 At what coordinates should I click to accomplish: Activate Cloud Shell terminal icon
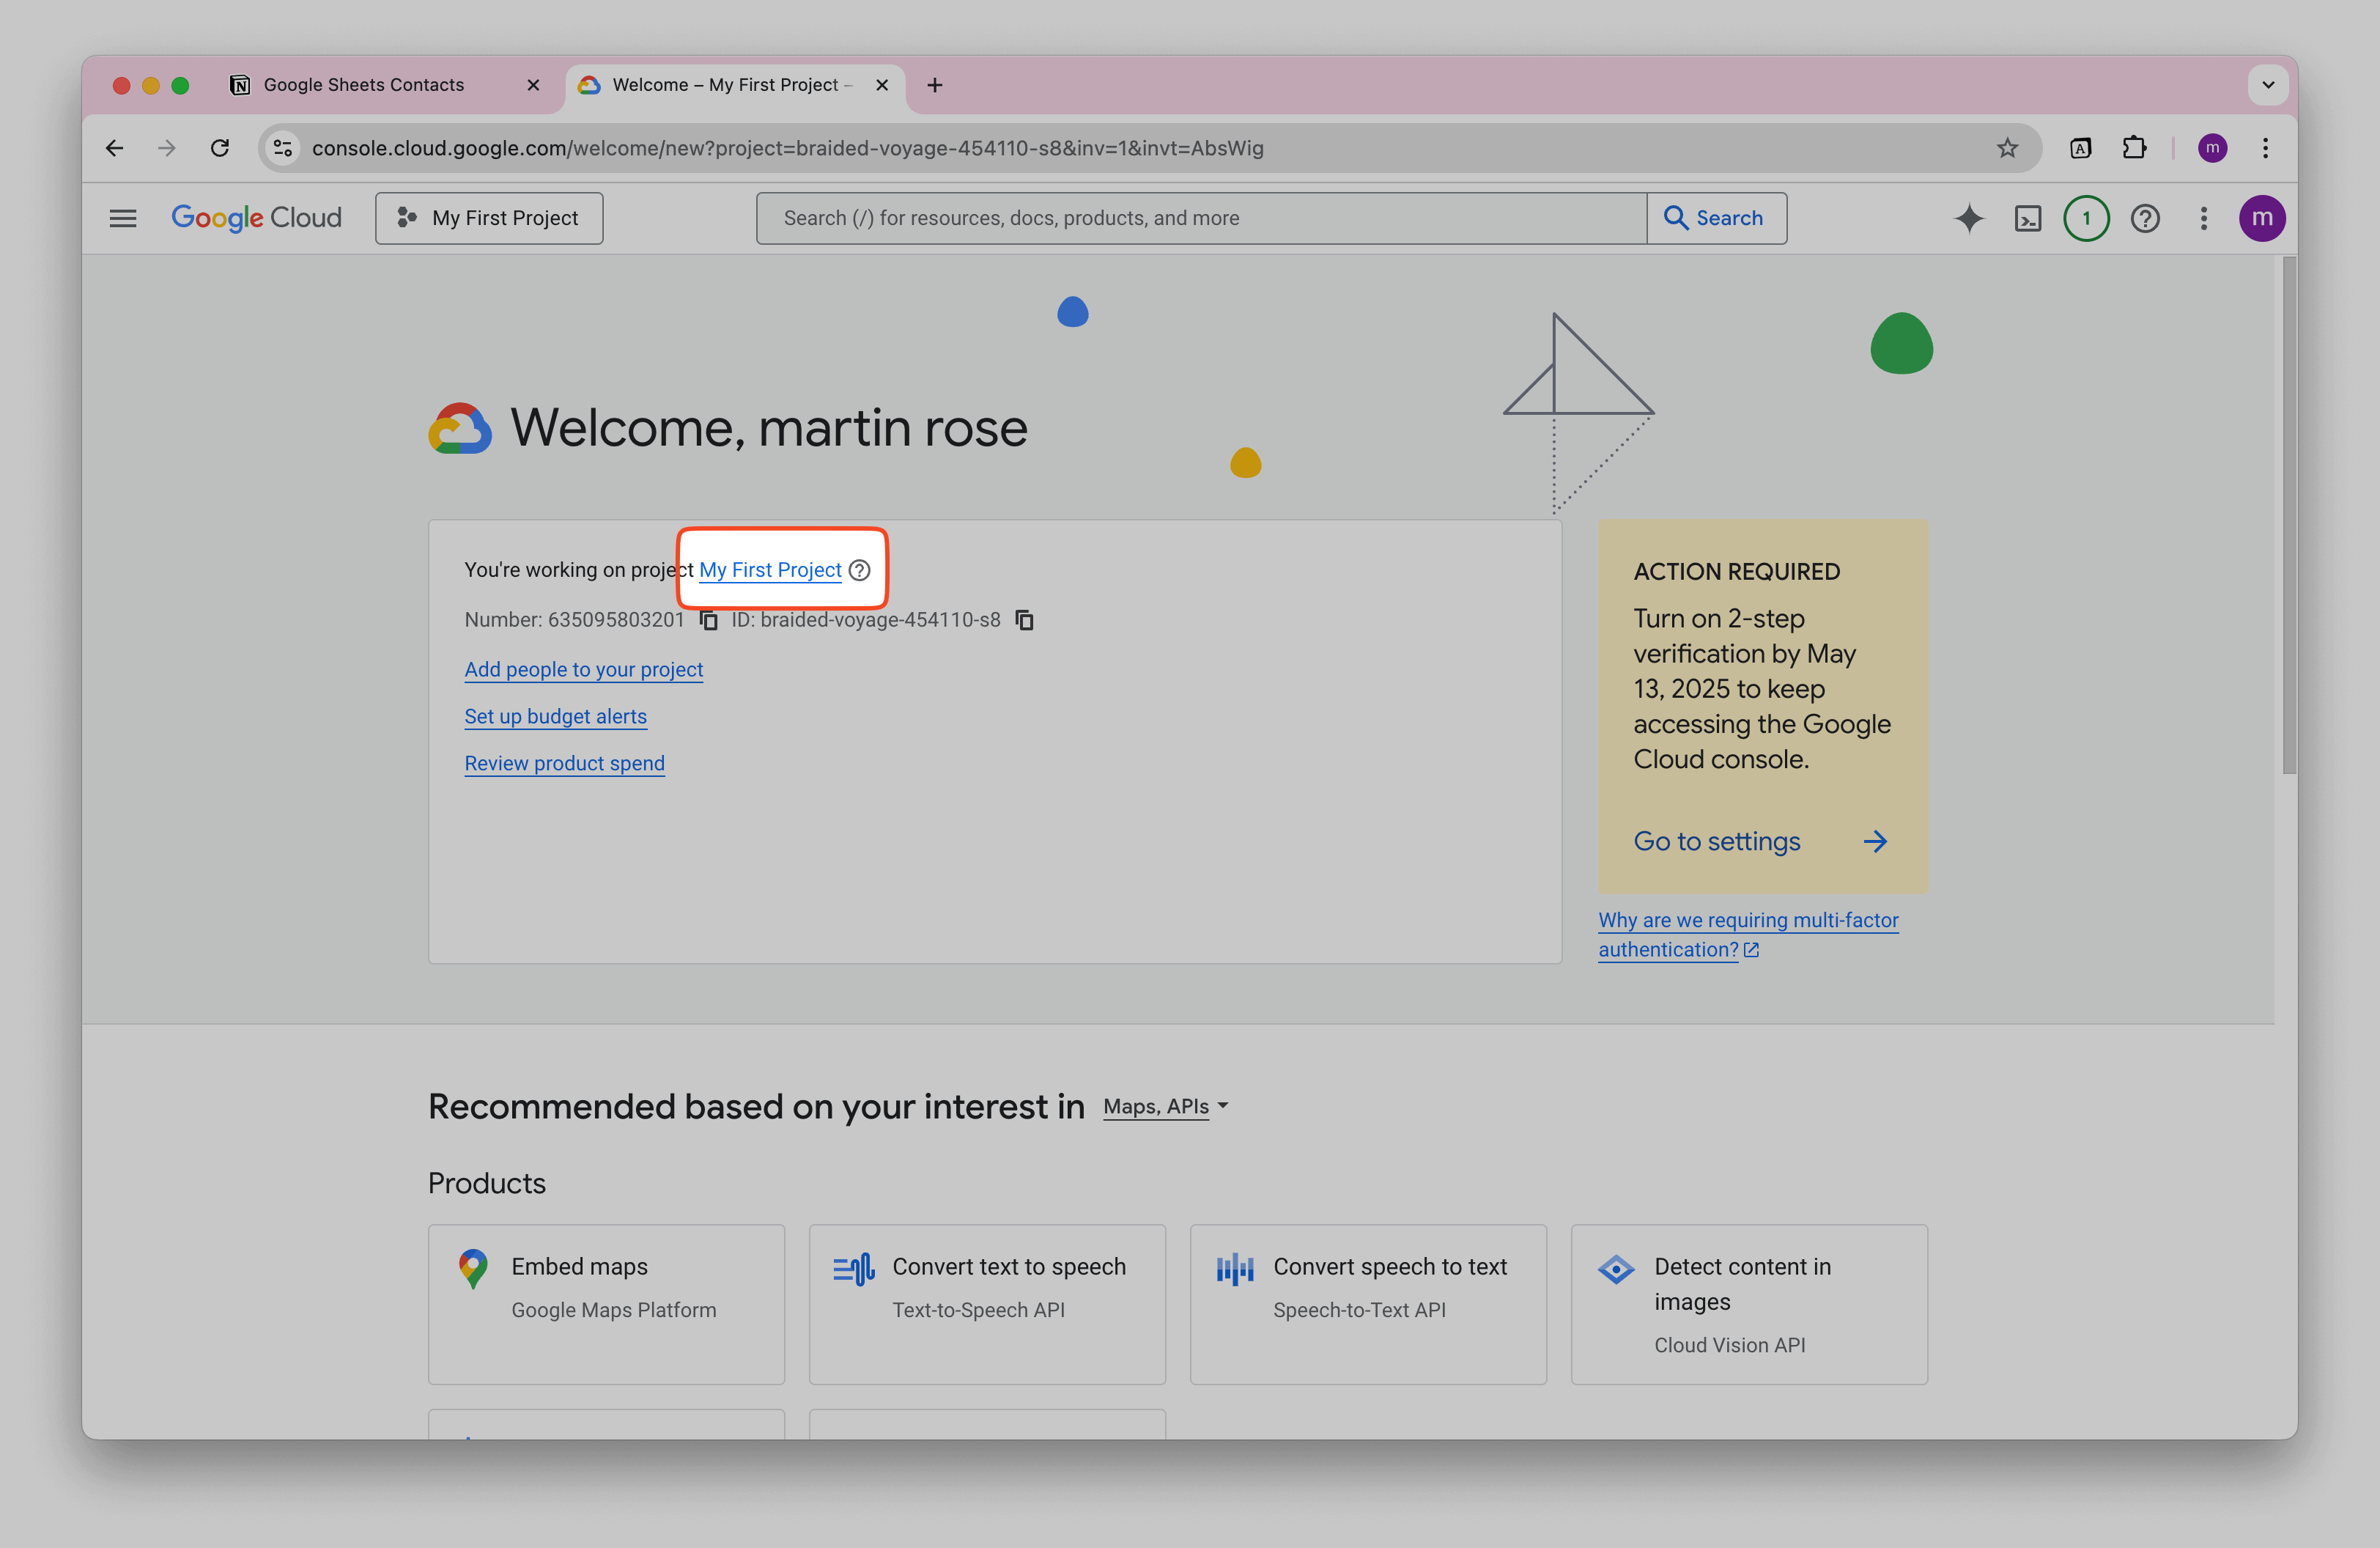2028,218
